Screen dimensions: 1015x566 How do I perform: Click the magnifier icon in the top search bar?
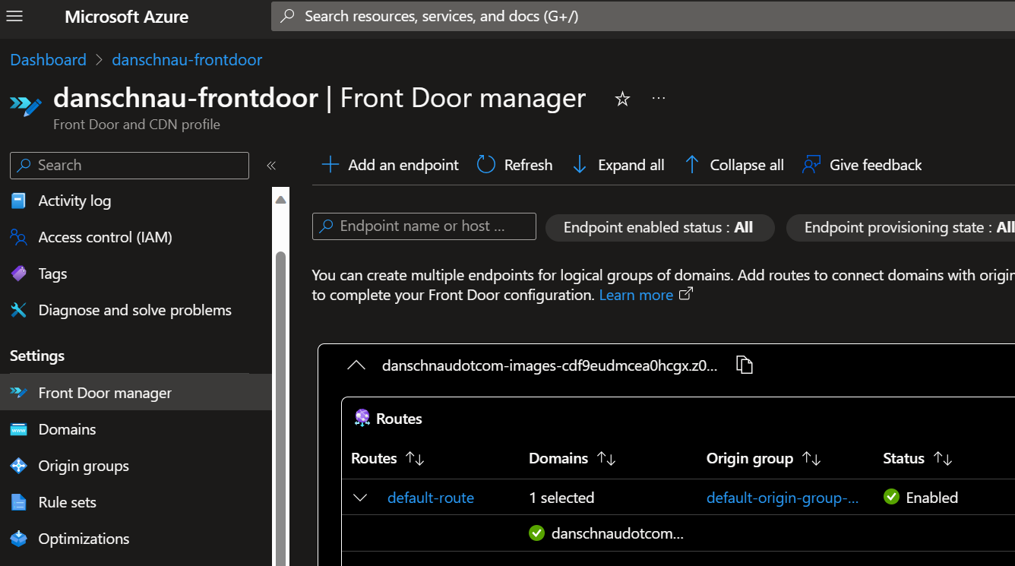288,16
